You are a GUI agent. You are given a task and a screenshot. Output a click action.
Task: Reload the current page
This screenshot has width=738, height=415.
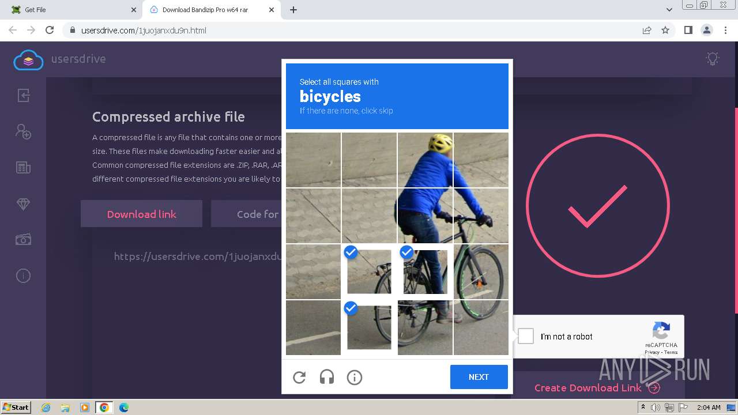[50, 30]
